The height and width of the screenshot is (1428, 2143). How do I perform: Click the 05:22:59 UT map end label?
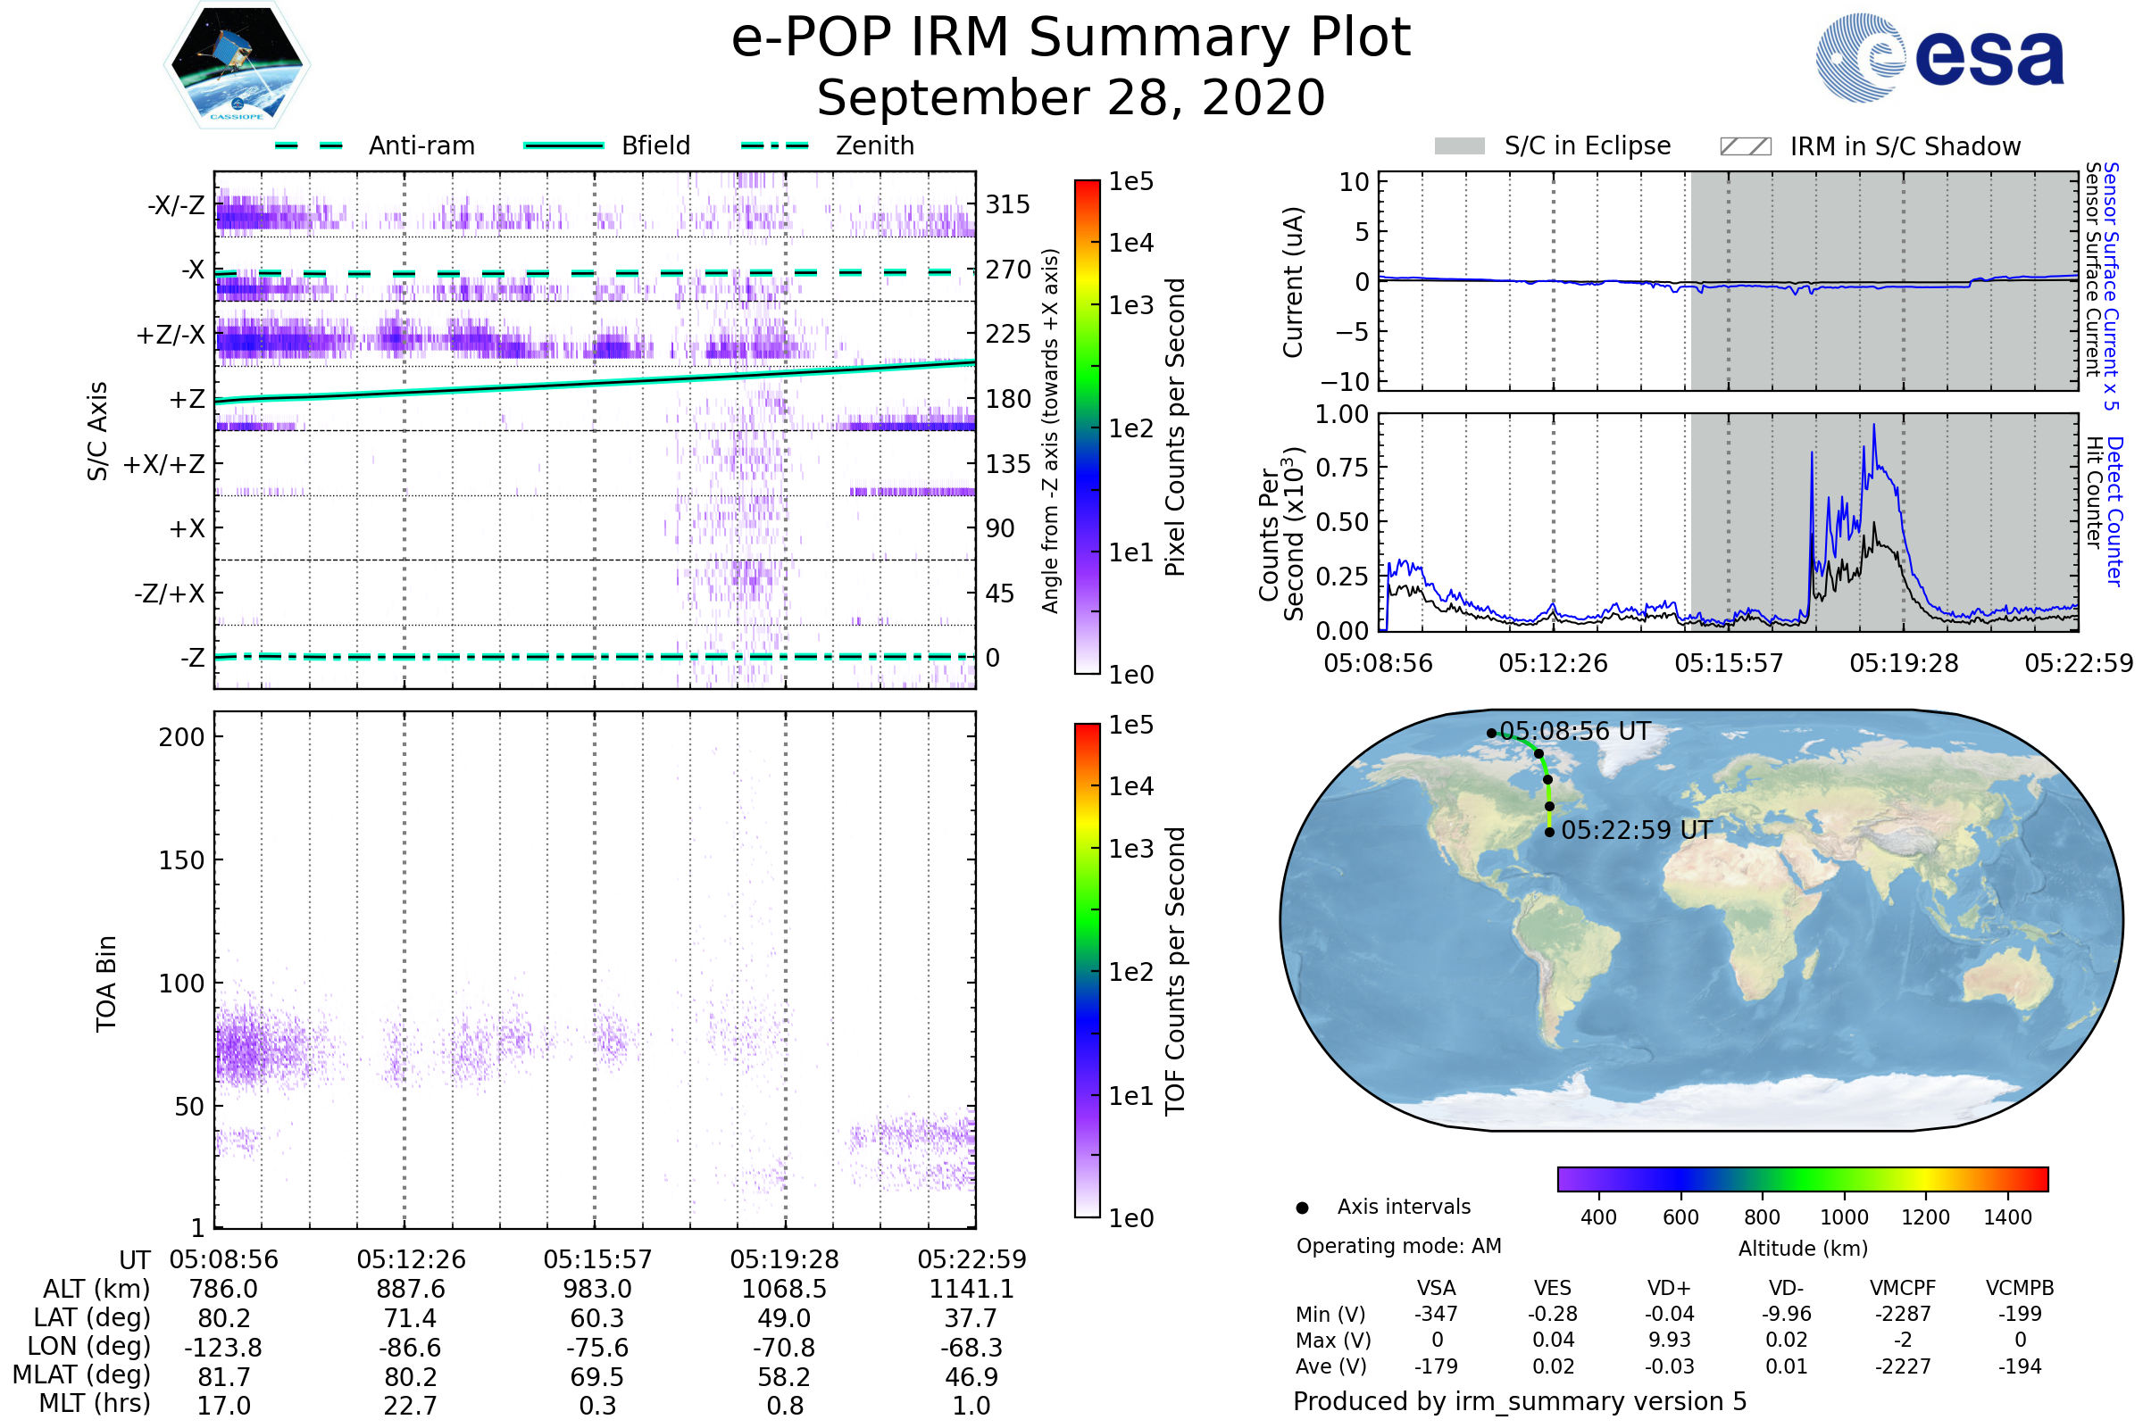click(x=1637, y=830)
